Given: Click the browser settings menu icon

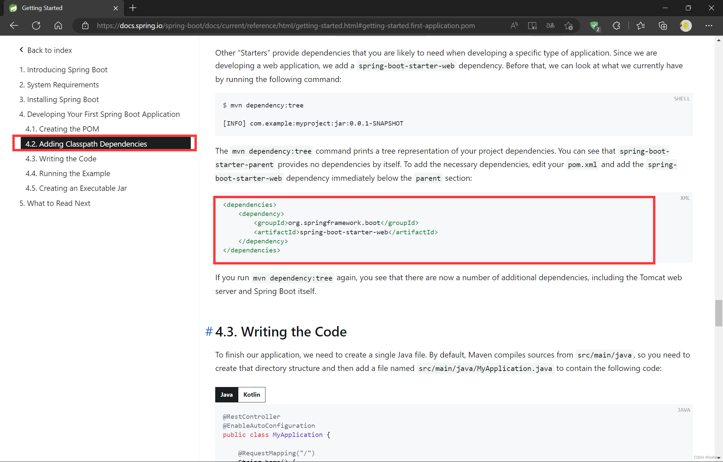Looking at the screenshot, I should tap(709, 26).
